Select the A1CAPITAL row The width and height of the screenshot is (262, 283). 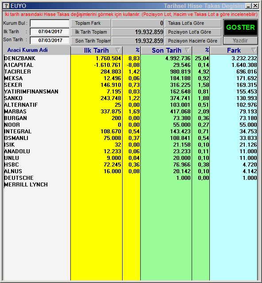pos(131,65)
